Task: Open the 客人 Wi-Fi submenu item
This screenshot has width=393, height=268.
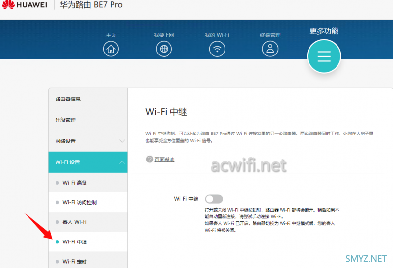Action: [88, 222]
